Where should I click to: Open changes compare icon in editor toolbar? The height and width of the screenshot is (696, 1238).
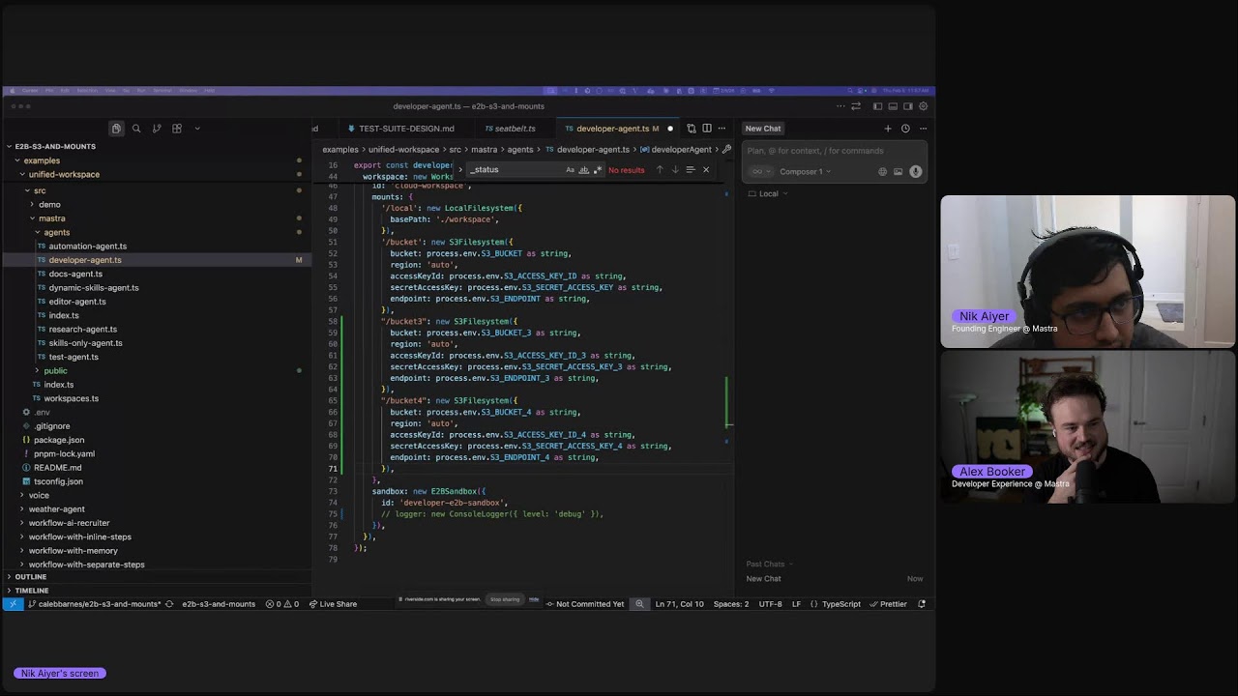[692, 129]
